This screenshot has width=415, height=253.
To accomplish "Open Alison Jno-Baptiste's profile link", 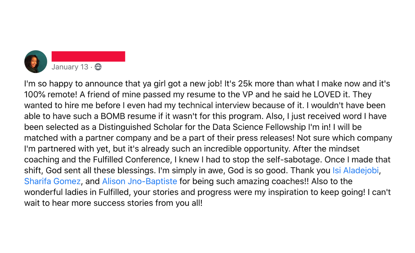I will click(x=139, y=181).
